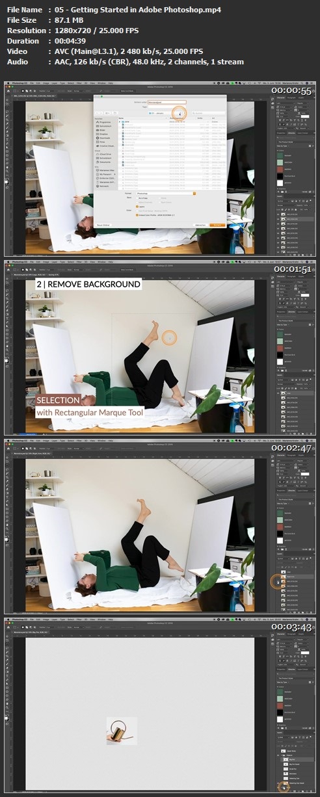Select the Move tool in the 00:01:51 frame

(x=7, y=279)
